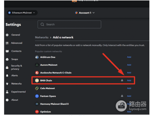This screenshot has width=151, height=116.
Task: Open Security & privacy settings
Action: 17,67
